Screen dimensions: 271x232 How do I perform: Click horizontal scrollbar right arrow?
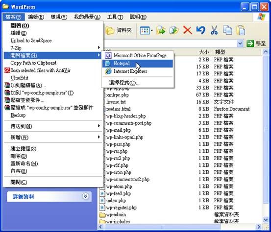tap(259, 227)
